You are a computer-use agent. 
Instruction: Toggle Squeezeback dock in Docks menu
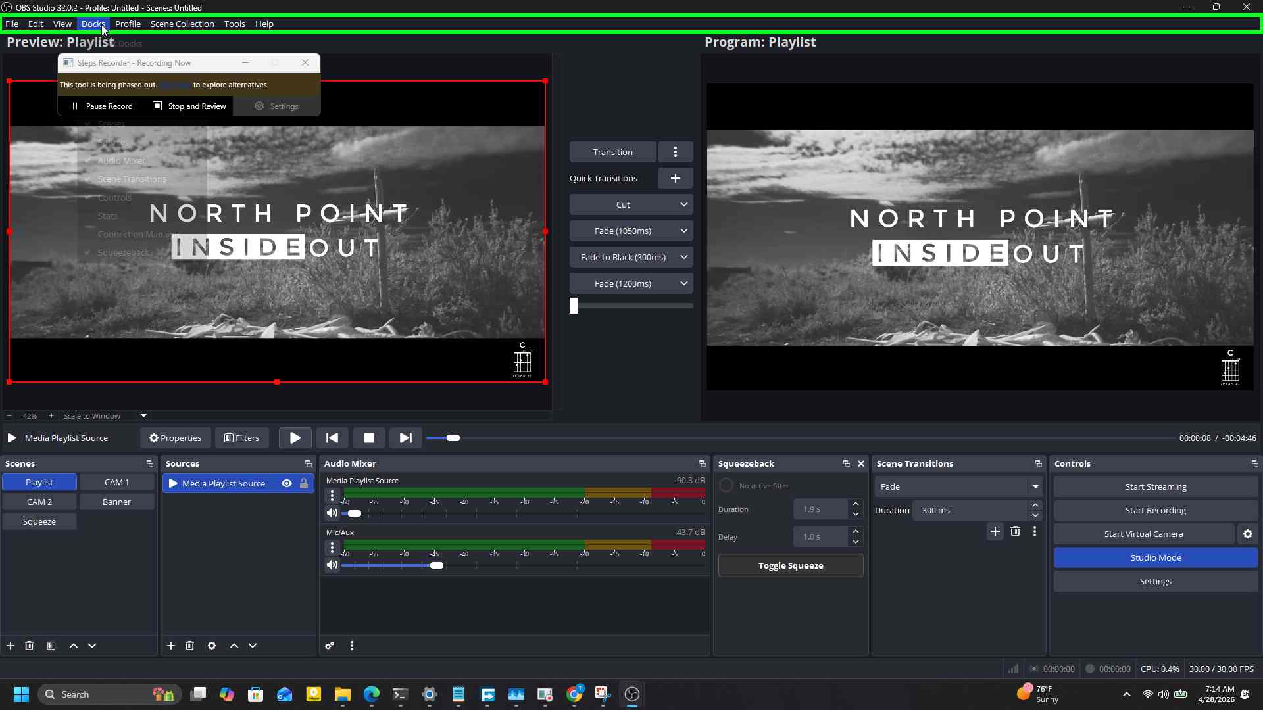(x=123, y=252)
